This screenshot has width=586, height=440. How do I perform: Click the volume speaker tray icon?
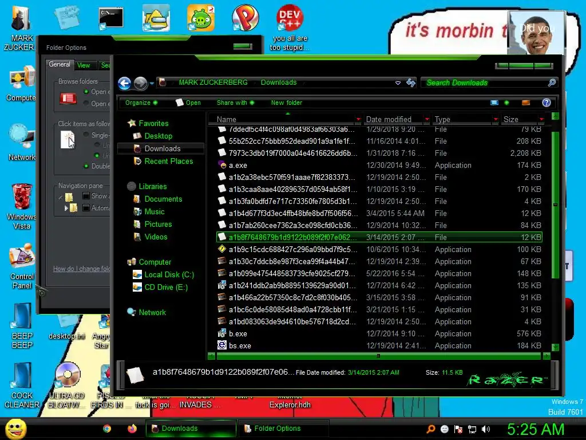point(485,429)
